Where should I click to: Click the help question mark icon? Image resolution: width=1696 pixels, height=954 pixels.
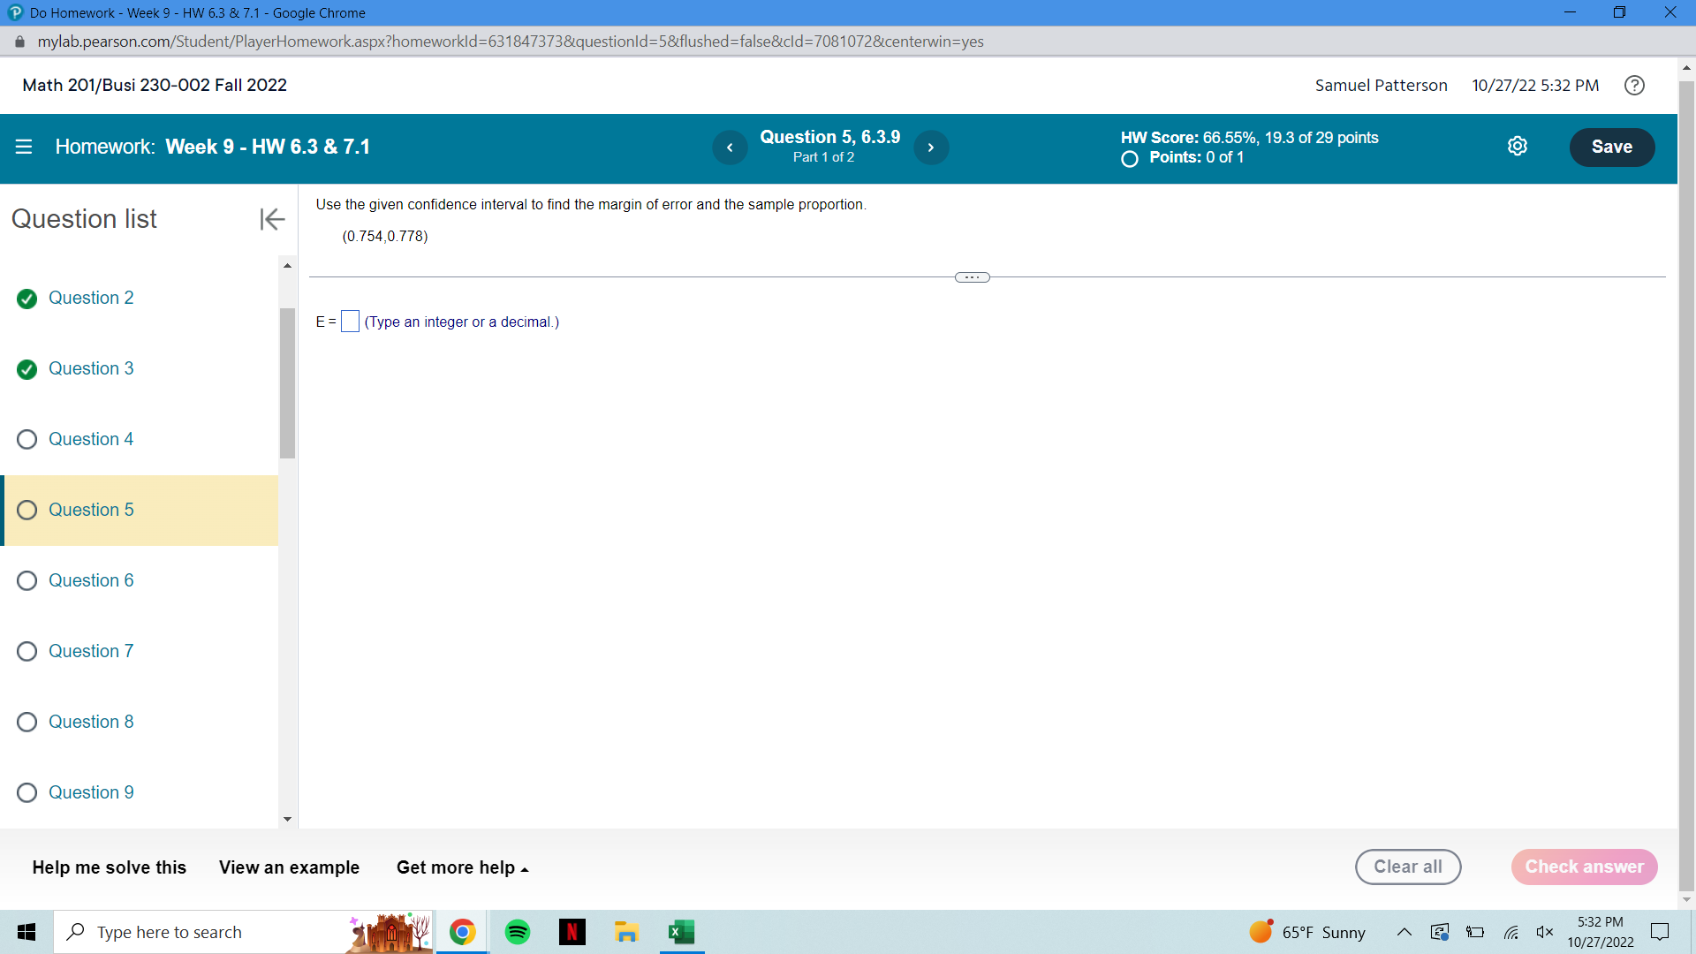point(1634,85)
